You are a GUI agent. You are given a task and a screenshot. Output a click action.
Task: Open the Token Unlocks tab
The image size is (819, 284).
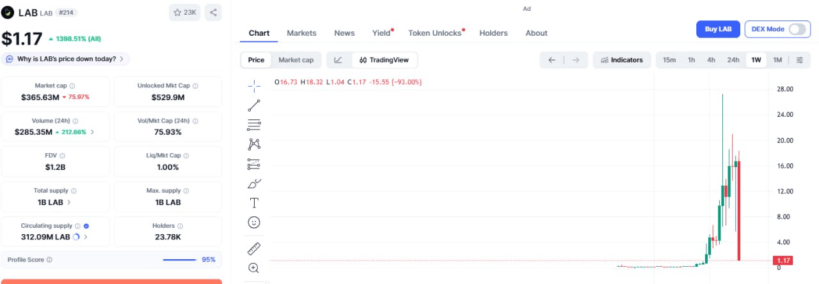[x=435, y=33]
